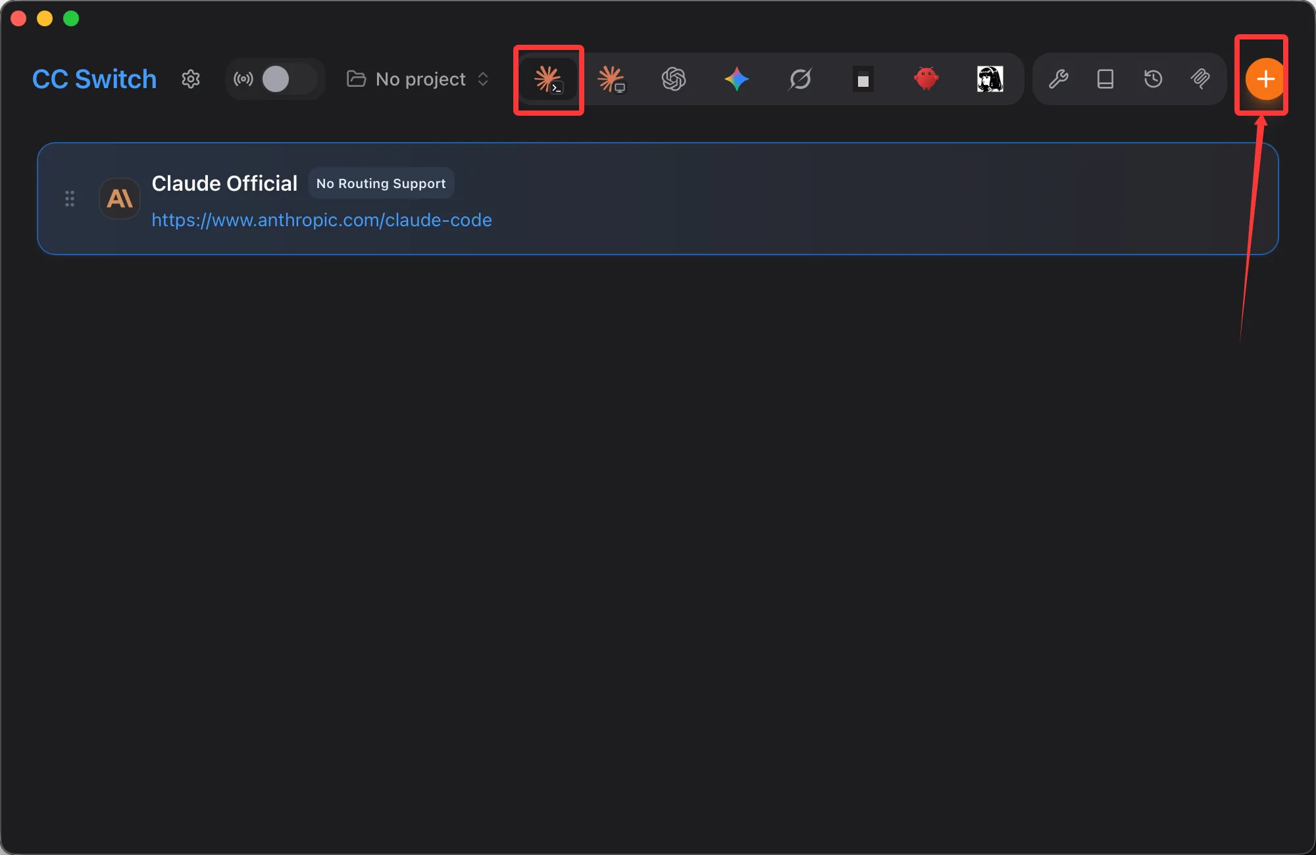Switch to the OpenAI Codex app icon
This screenshot has height=855, width=1316.
pos(674,79)
